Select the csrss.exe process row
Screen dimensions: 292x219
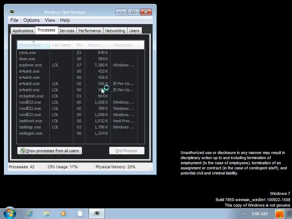pyautogui.click(x=81, y=53)
